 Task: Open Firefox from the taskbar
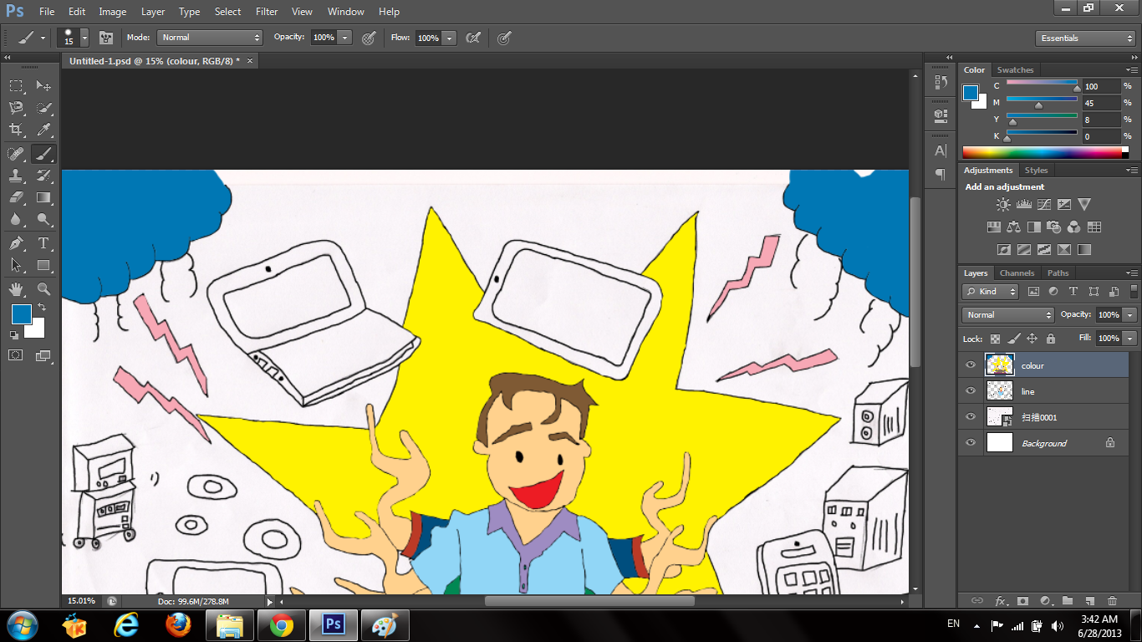(177, 624)
